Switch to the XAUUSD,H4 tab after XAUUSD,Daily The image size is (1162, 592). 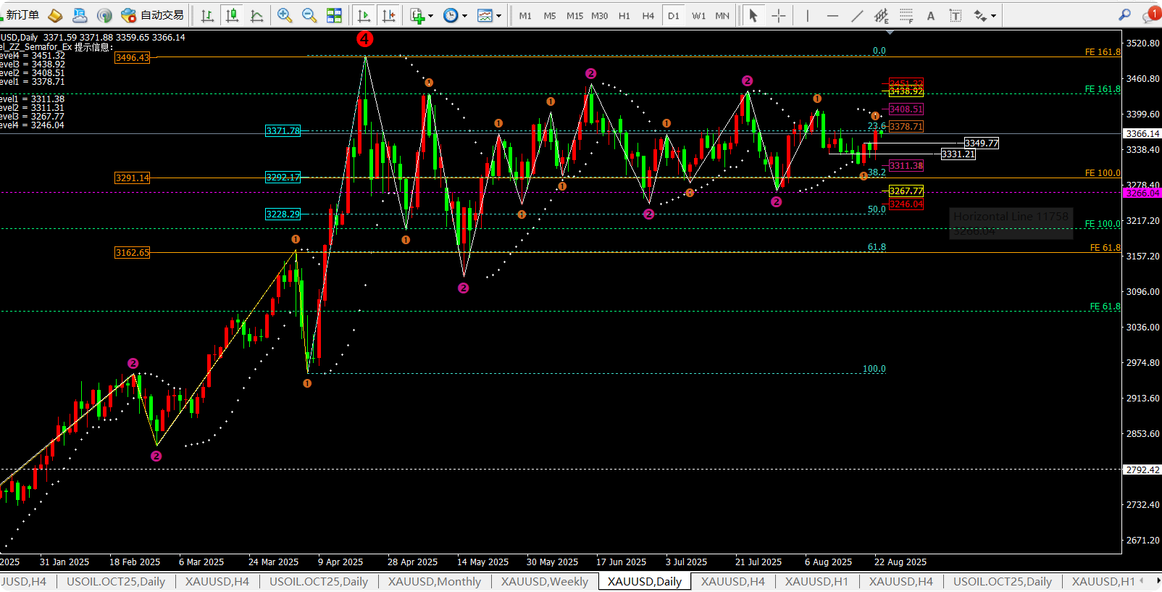[732, 581]
